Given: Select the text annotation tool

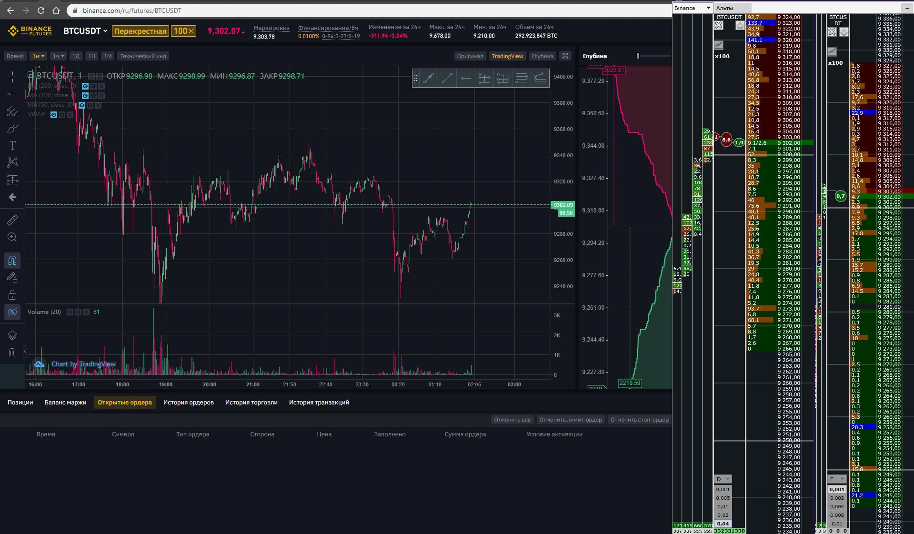Looking at the screenshot, I should coord(13,145).
